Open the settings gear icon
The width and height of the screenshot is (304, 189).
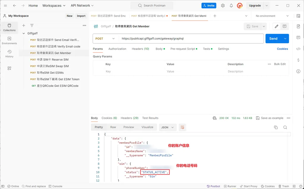pos(223,6)
